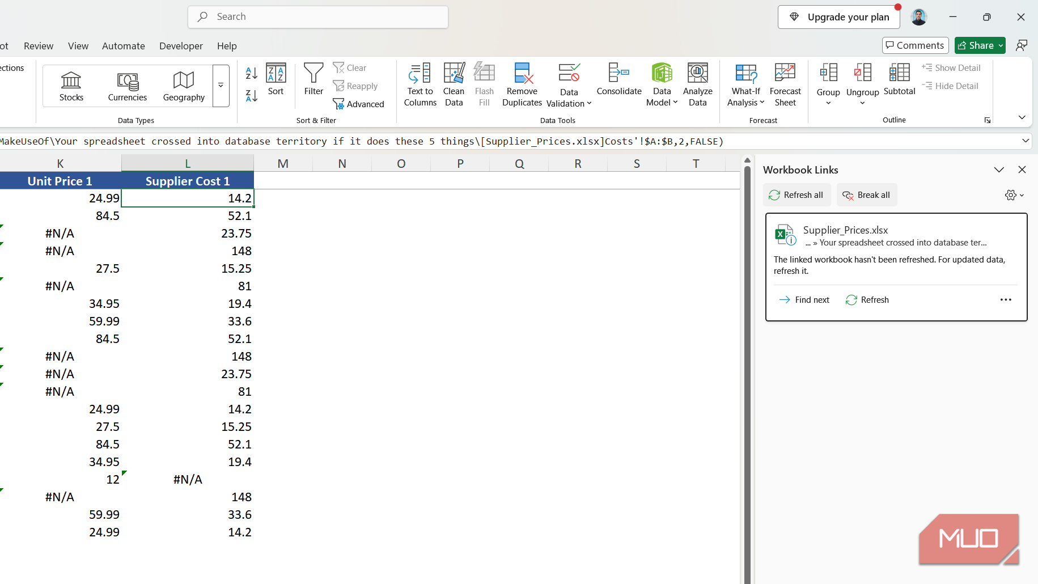Sort column Z to A descending

252,95
